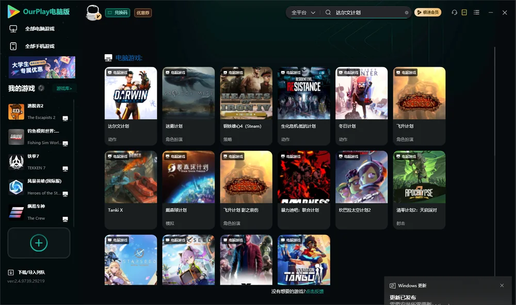The width and height of the screenshot is (516, 305).
Task: Add a game with the plus button
Action: [x=39, y=243]
